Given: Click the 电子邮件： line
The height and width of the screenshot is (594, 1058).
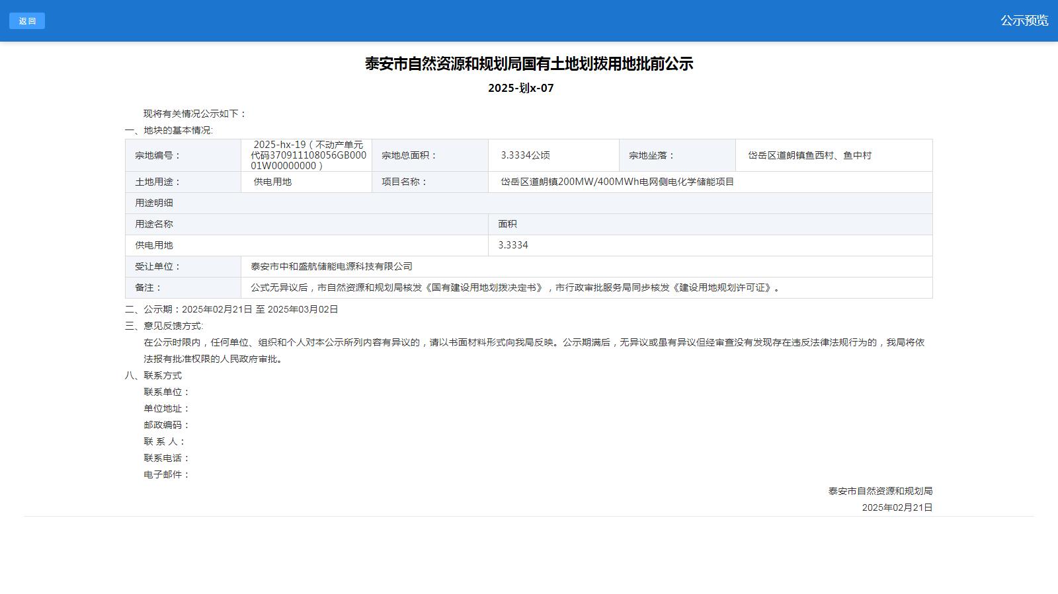Looking at the screenshot, I should tap(167, 474).
